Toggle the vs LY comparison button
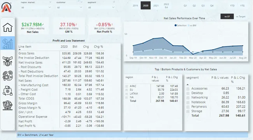 pos(227,17)
